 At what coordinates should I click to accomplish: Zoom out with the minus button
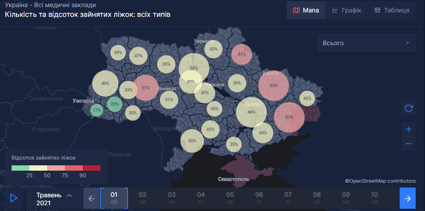pos(409,144)
